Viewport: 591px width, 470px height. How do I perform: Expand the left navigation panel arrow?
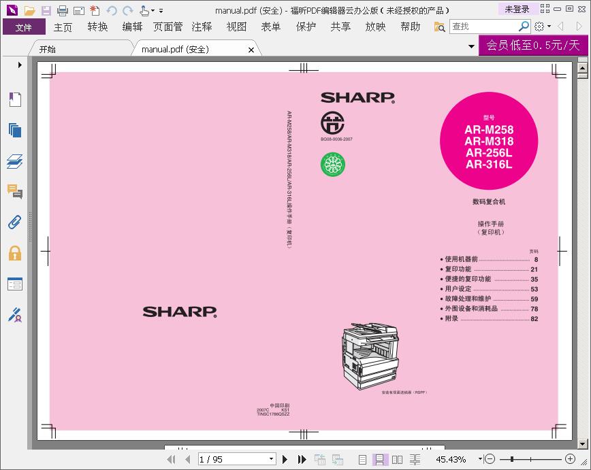(20, 65)
